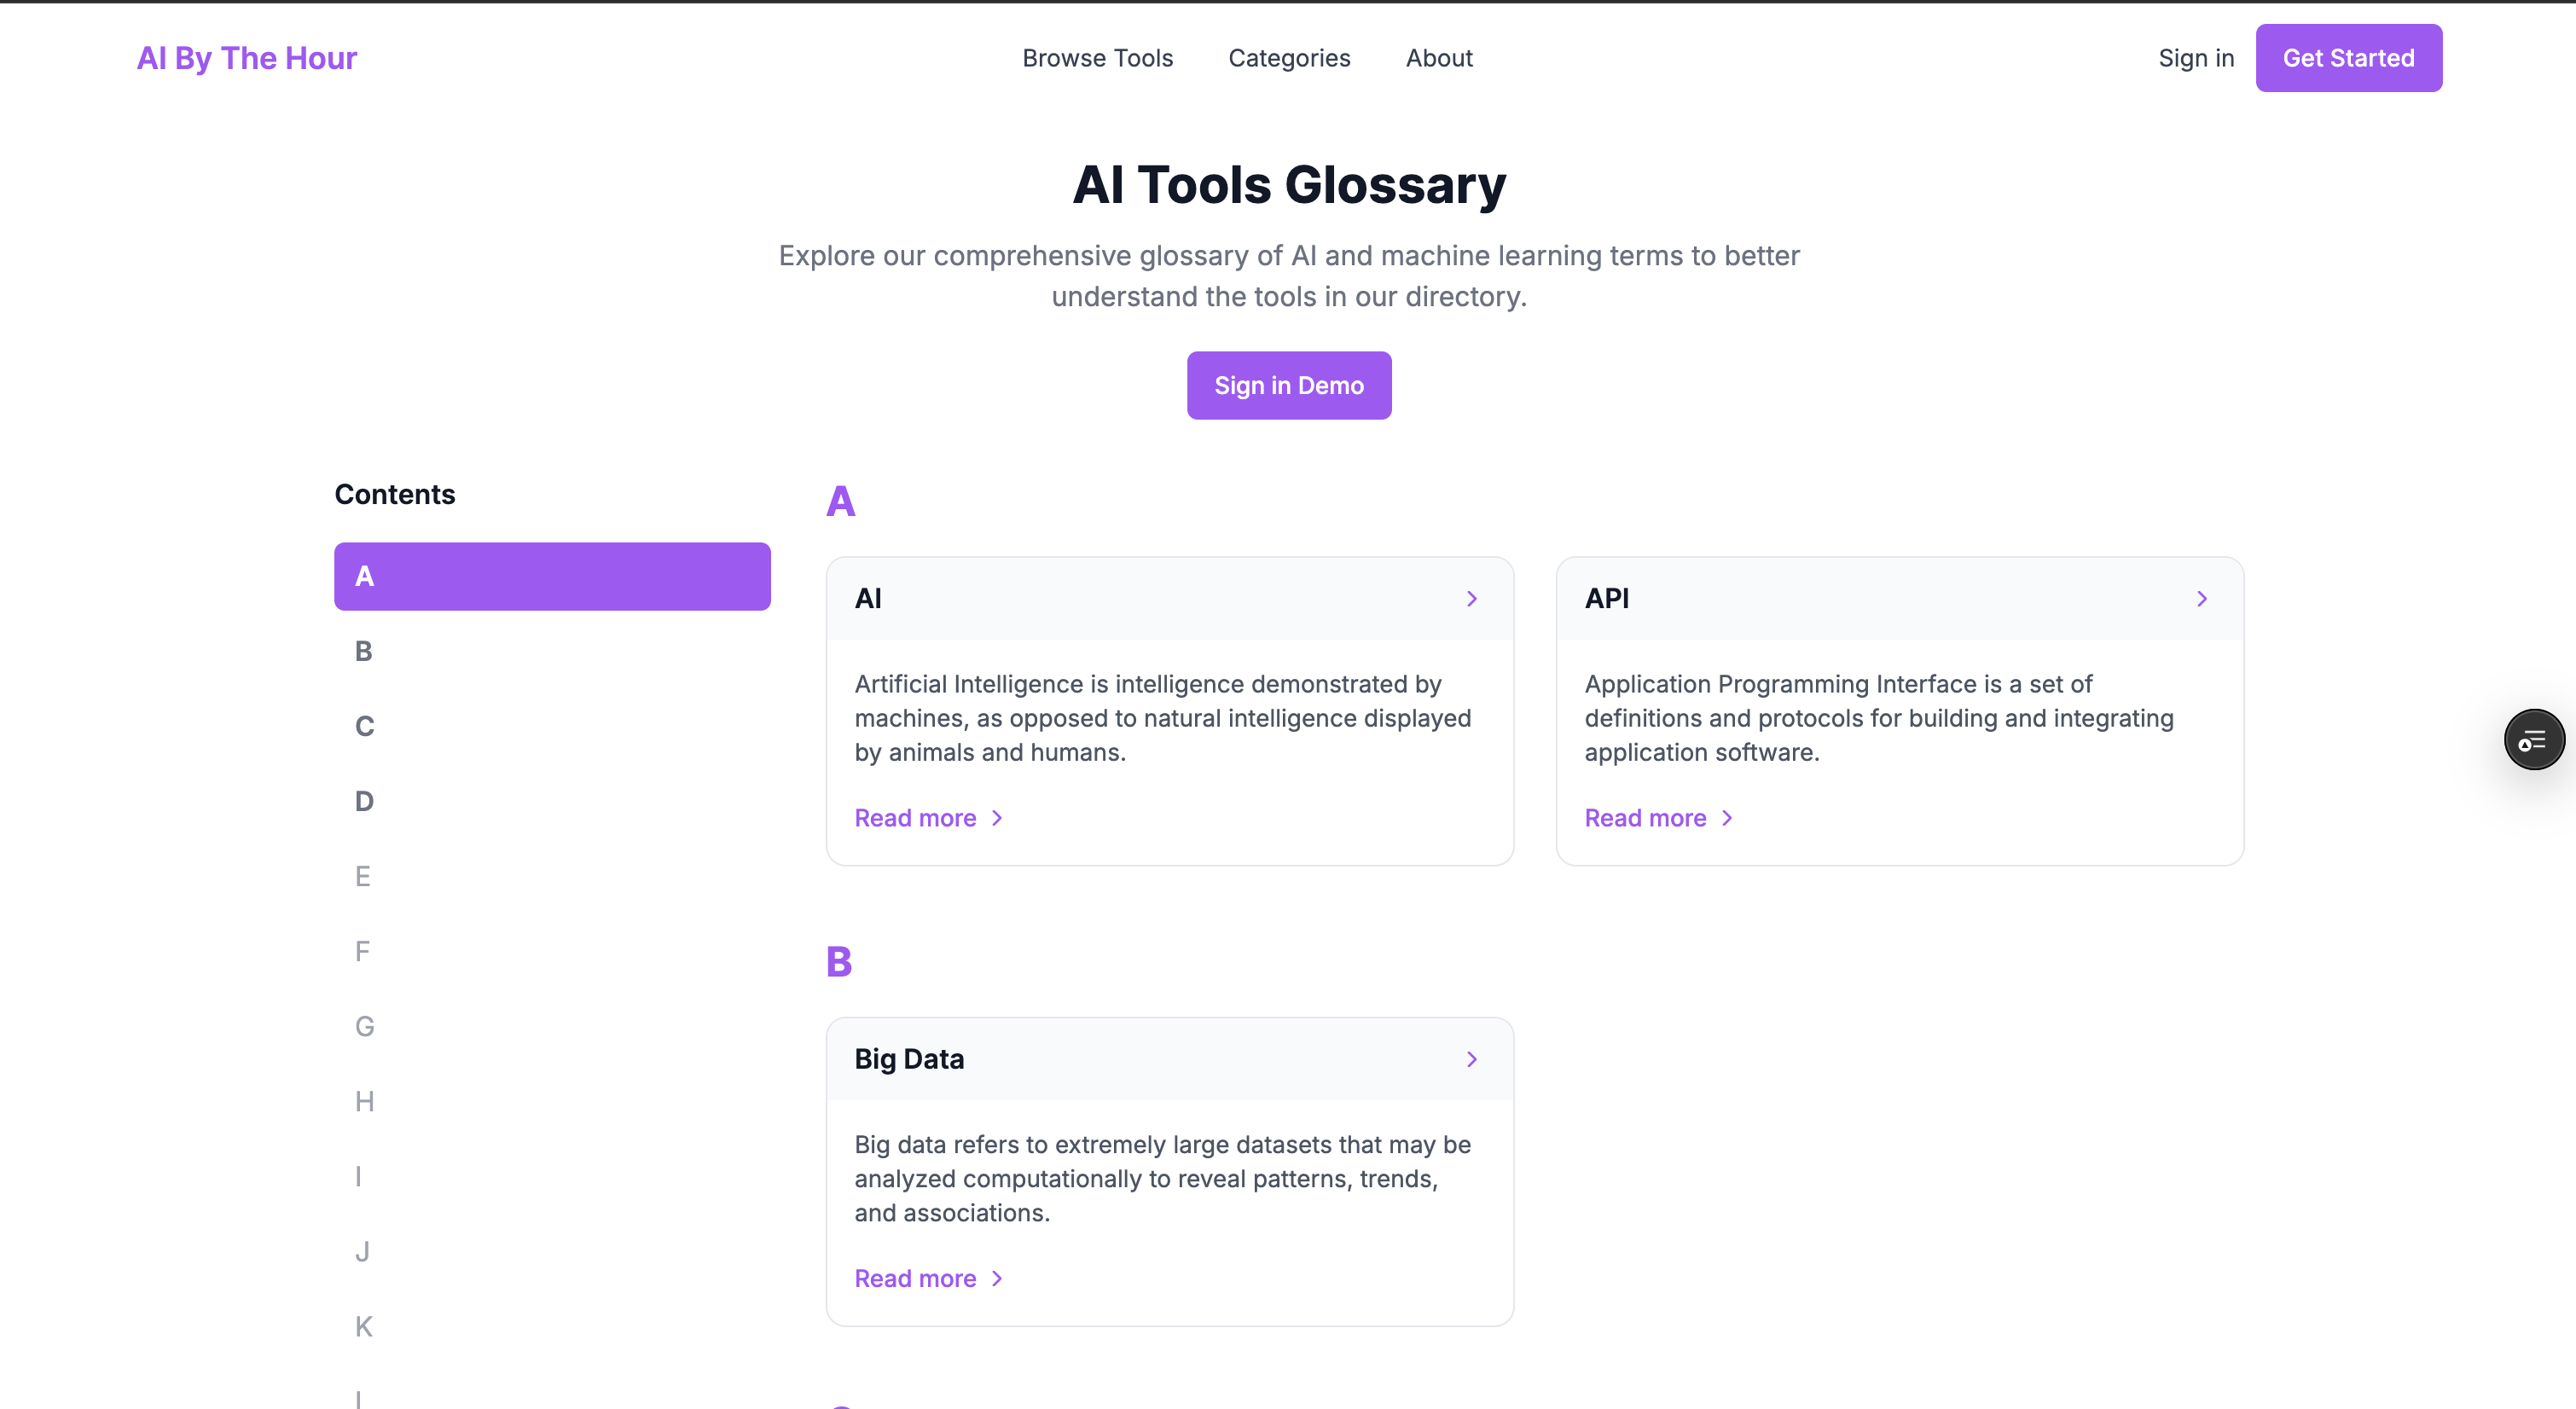The height and width of the screenshot is (1409, 2576).
Task: Click the API card title
Action: coord(1606,599)
